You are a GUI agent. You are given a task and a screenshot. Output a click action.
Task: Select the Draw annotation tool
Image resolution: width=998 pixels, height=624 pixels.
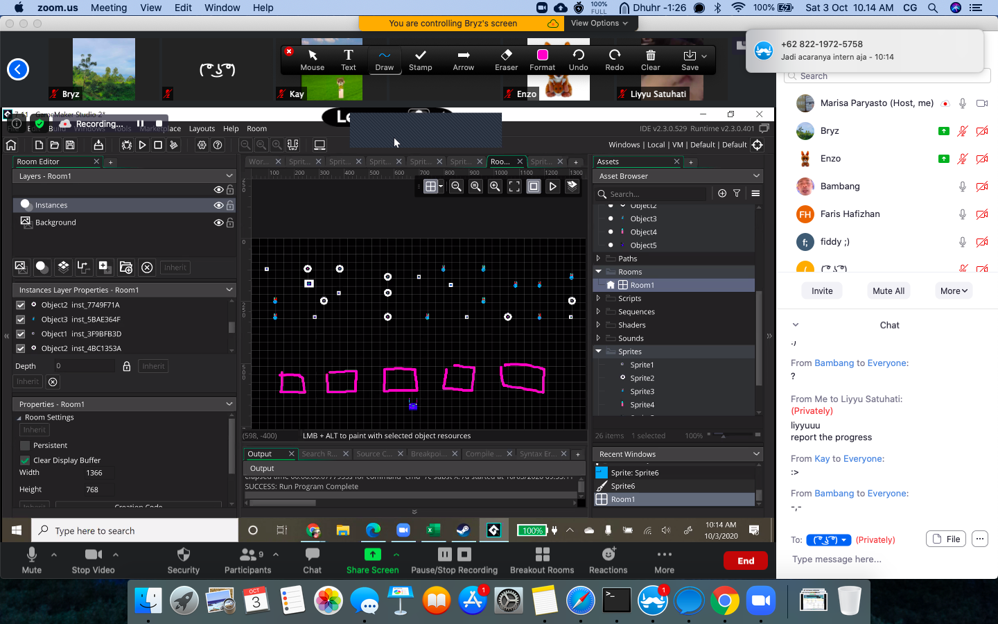tap(384, 60)
